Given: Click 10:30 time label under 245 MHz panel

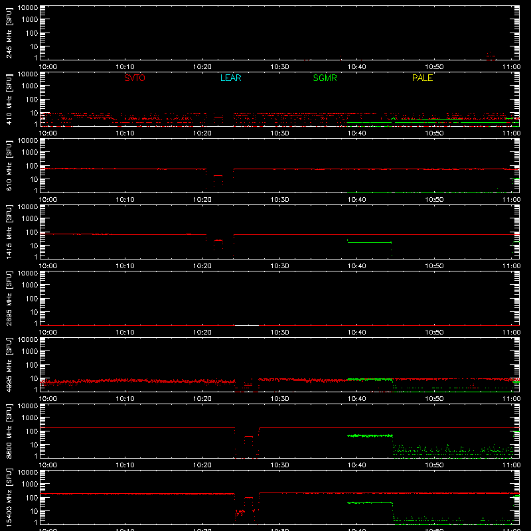Looking at the screenshot, I should [279, 67].
